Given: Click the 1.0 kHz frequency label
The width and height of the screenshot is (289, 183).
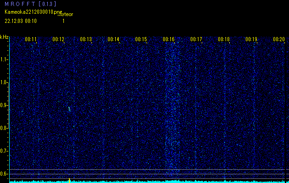Looking at the screenshot, I should 4,82.
